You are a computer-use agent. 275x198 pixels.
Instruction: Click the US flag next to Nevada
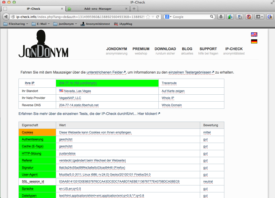coord(61,91)
